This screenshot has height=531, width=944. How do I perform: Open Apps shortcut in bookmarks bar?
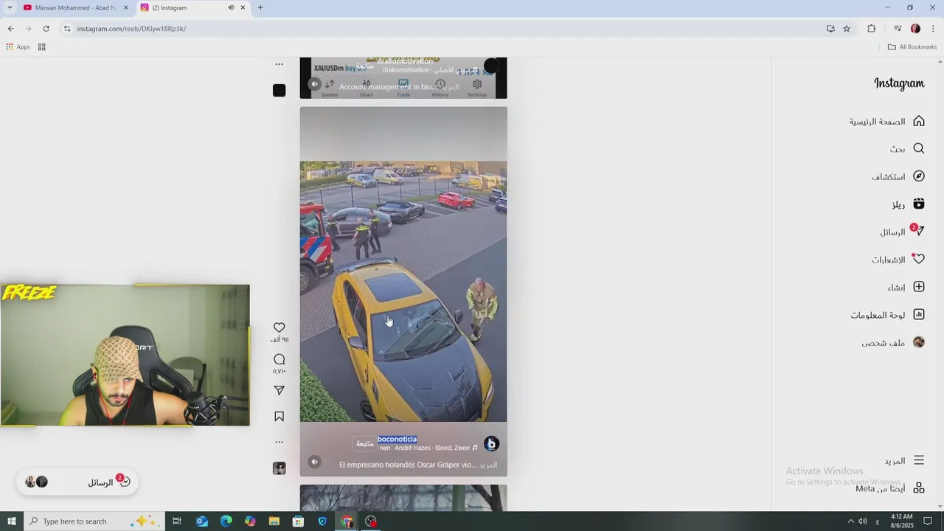(18, 46)
